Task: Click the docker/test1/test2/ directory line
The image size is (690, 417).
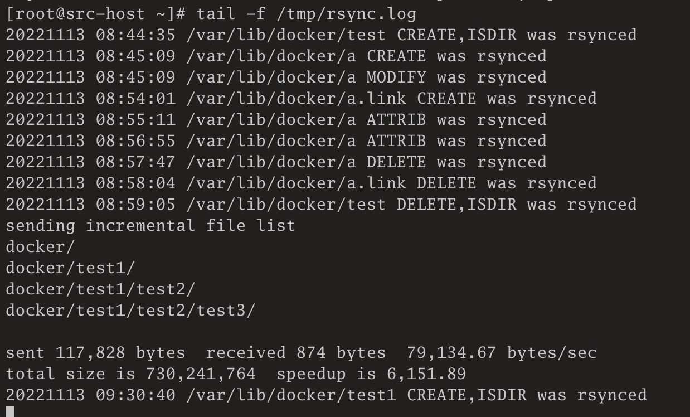Action: click(100, 289)
